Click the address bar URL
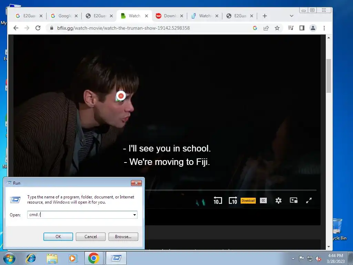Viewport: 353px width, 265px height. pyautogui.click(x=123, y=28)
